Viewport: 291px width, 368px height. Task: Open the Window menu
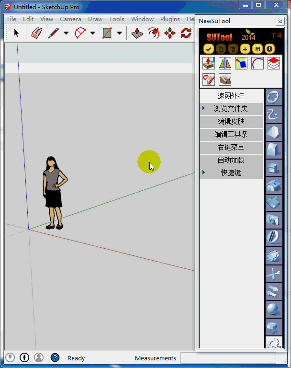(142, 19)
